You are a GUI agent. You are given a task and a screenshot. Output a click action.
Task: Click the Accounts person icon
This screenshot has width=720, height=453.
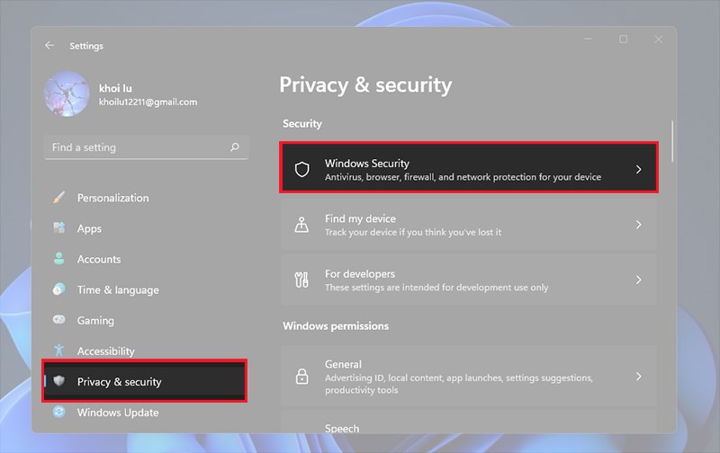click(59, 259)
